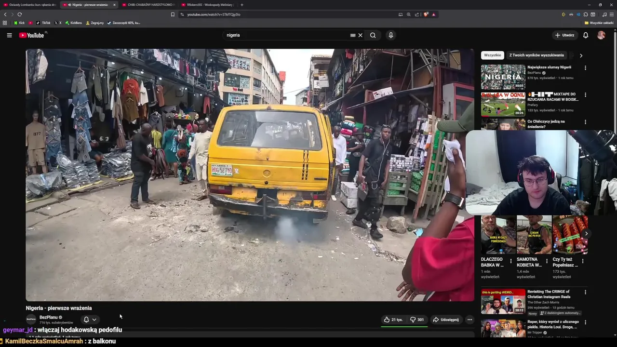Viewport: 617px width, 347px height.
Task: Go to YouTube home via the logo
Action: point(32,35)
